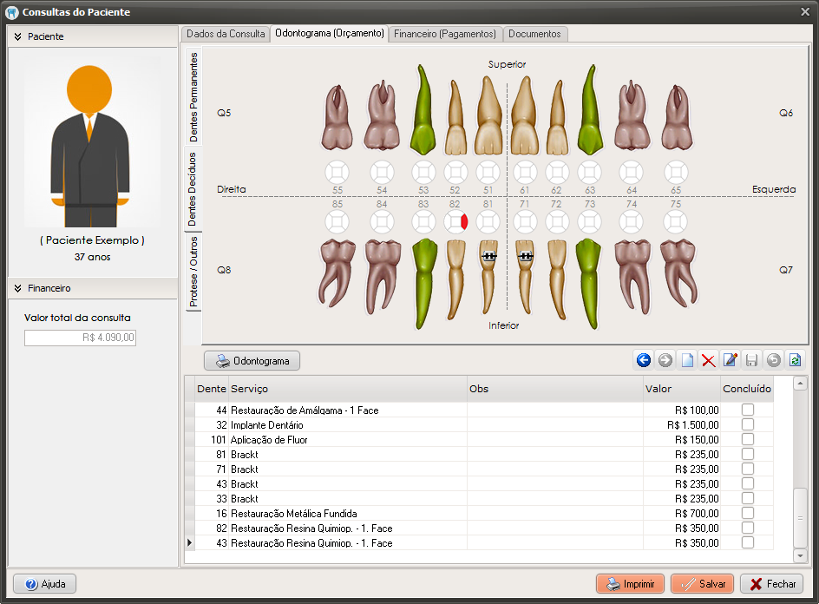819x604 pixels.
Task: Open the Dentes Permanentes vertical tab
Action: point(193,97)
